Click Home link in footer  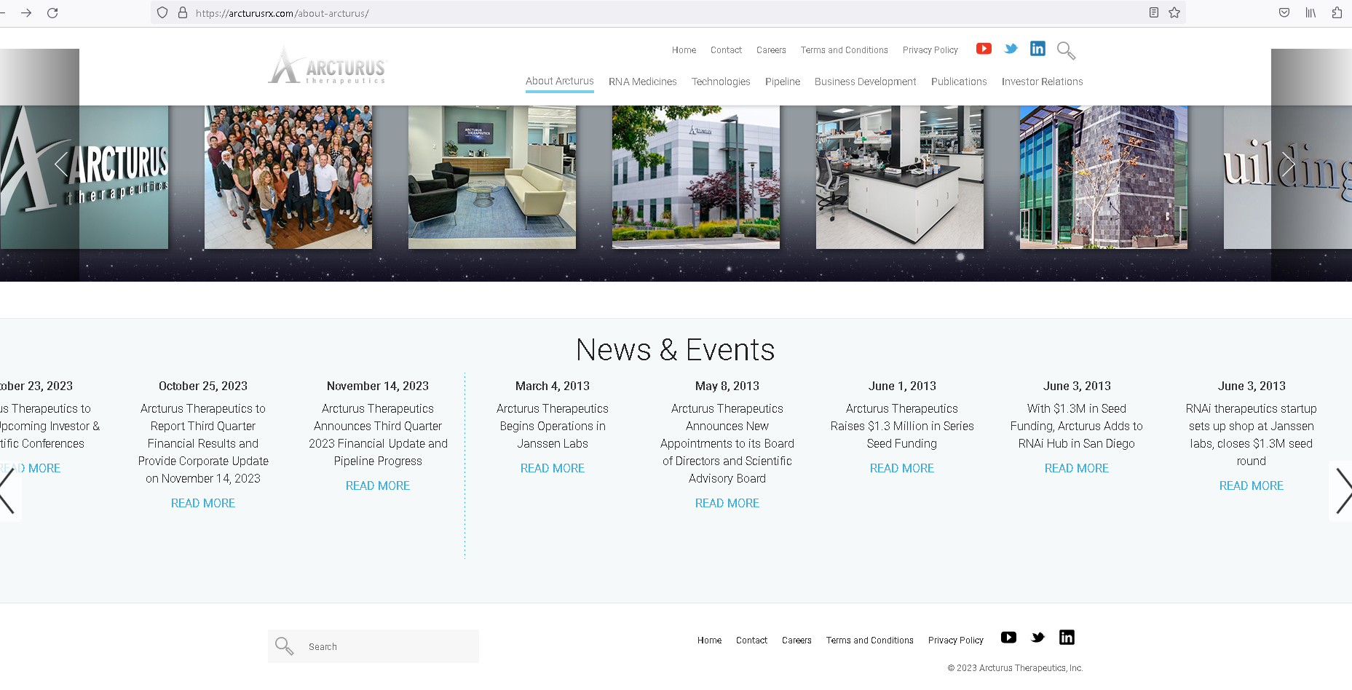(x=709, y=641)
